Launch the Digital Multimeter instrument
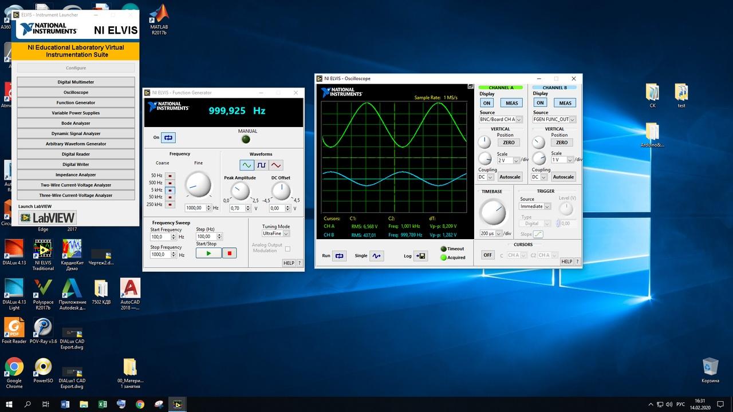 coord(76,82)
